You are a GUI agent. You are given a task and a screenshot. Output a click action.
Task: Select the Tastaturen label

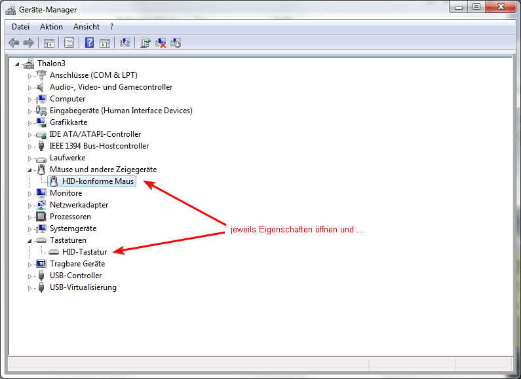68,240
